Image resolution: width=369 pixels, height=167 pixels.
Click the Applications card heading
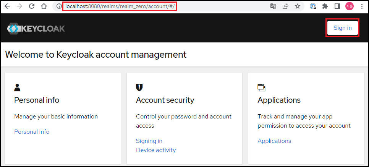[279, 100]
